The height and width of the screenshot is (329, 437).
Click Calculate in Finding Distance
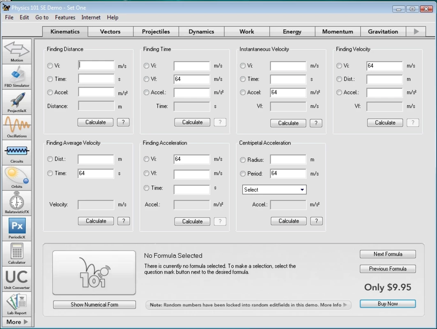(x=96, y=122)
